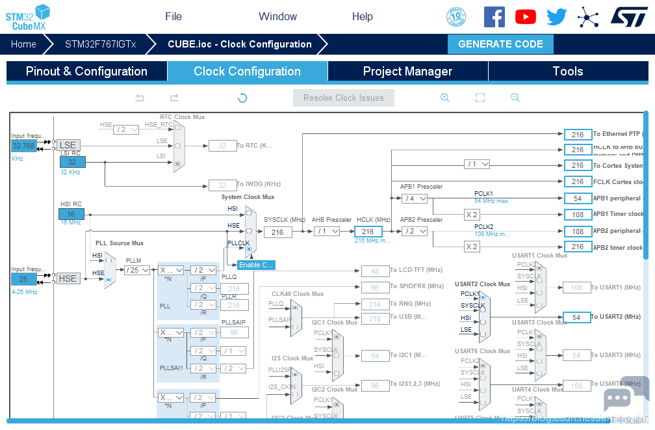Open the main PLL /Q divider dropdown
This screenshot has height=430, width=655.
point(203,288)
